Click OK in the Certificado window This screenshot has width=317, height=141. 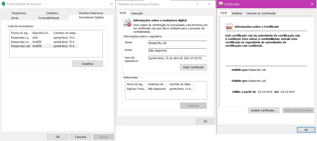tap(306, 130)
